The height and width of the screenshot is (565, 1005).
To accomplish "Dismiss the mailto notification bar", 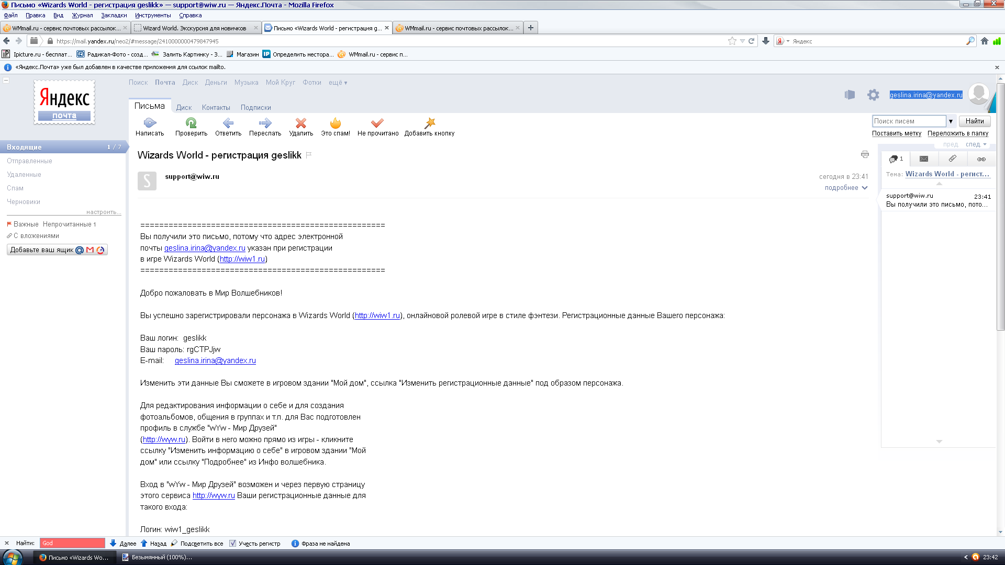I will point(997,67).
